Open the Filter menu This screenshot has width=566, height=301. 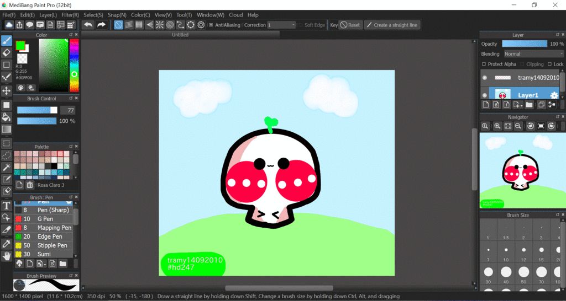click(x=70, y=15)
